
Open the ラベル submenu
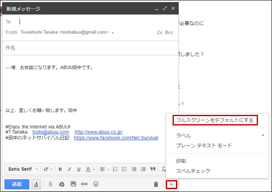(x=217, y=136)
